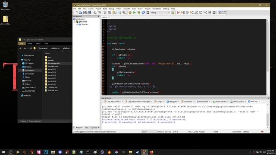The height and width of the screenshot is (155, 276).
Task: Open the Windows Start menu
Action: pyautogui.click(x=3, y=152)
